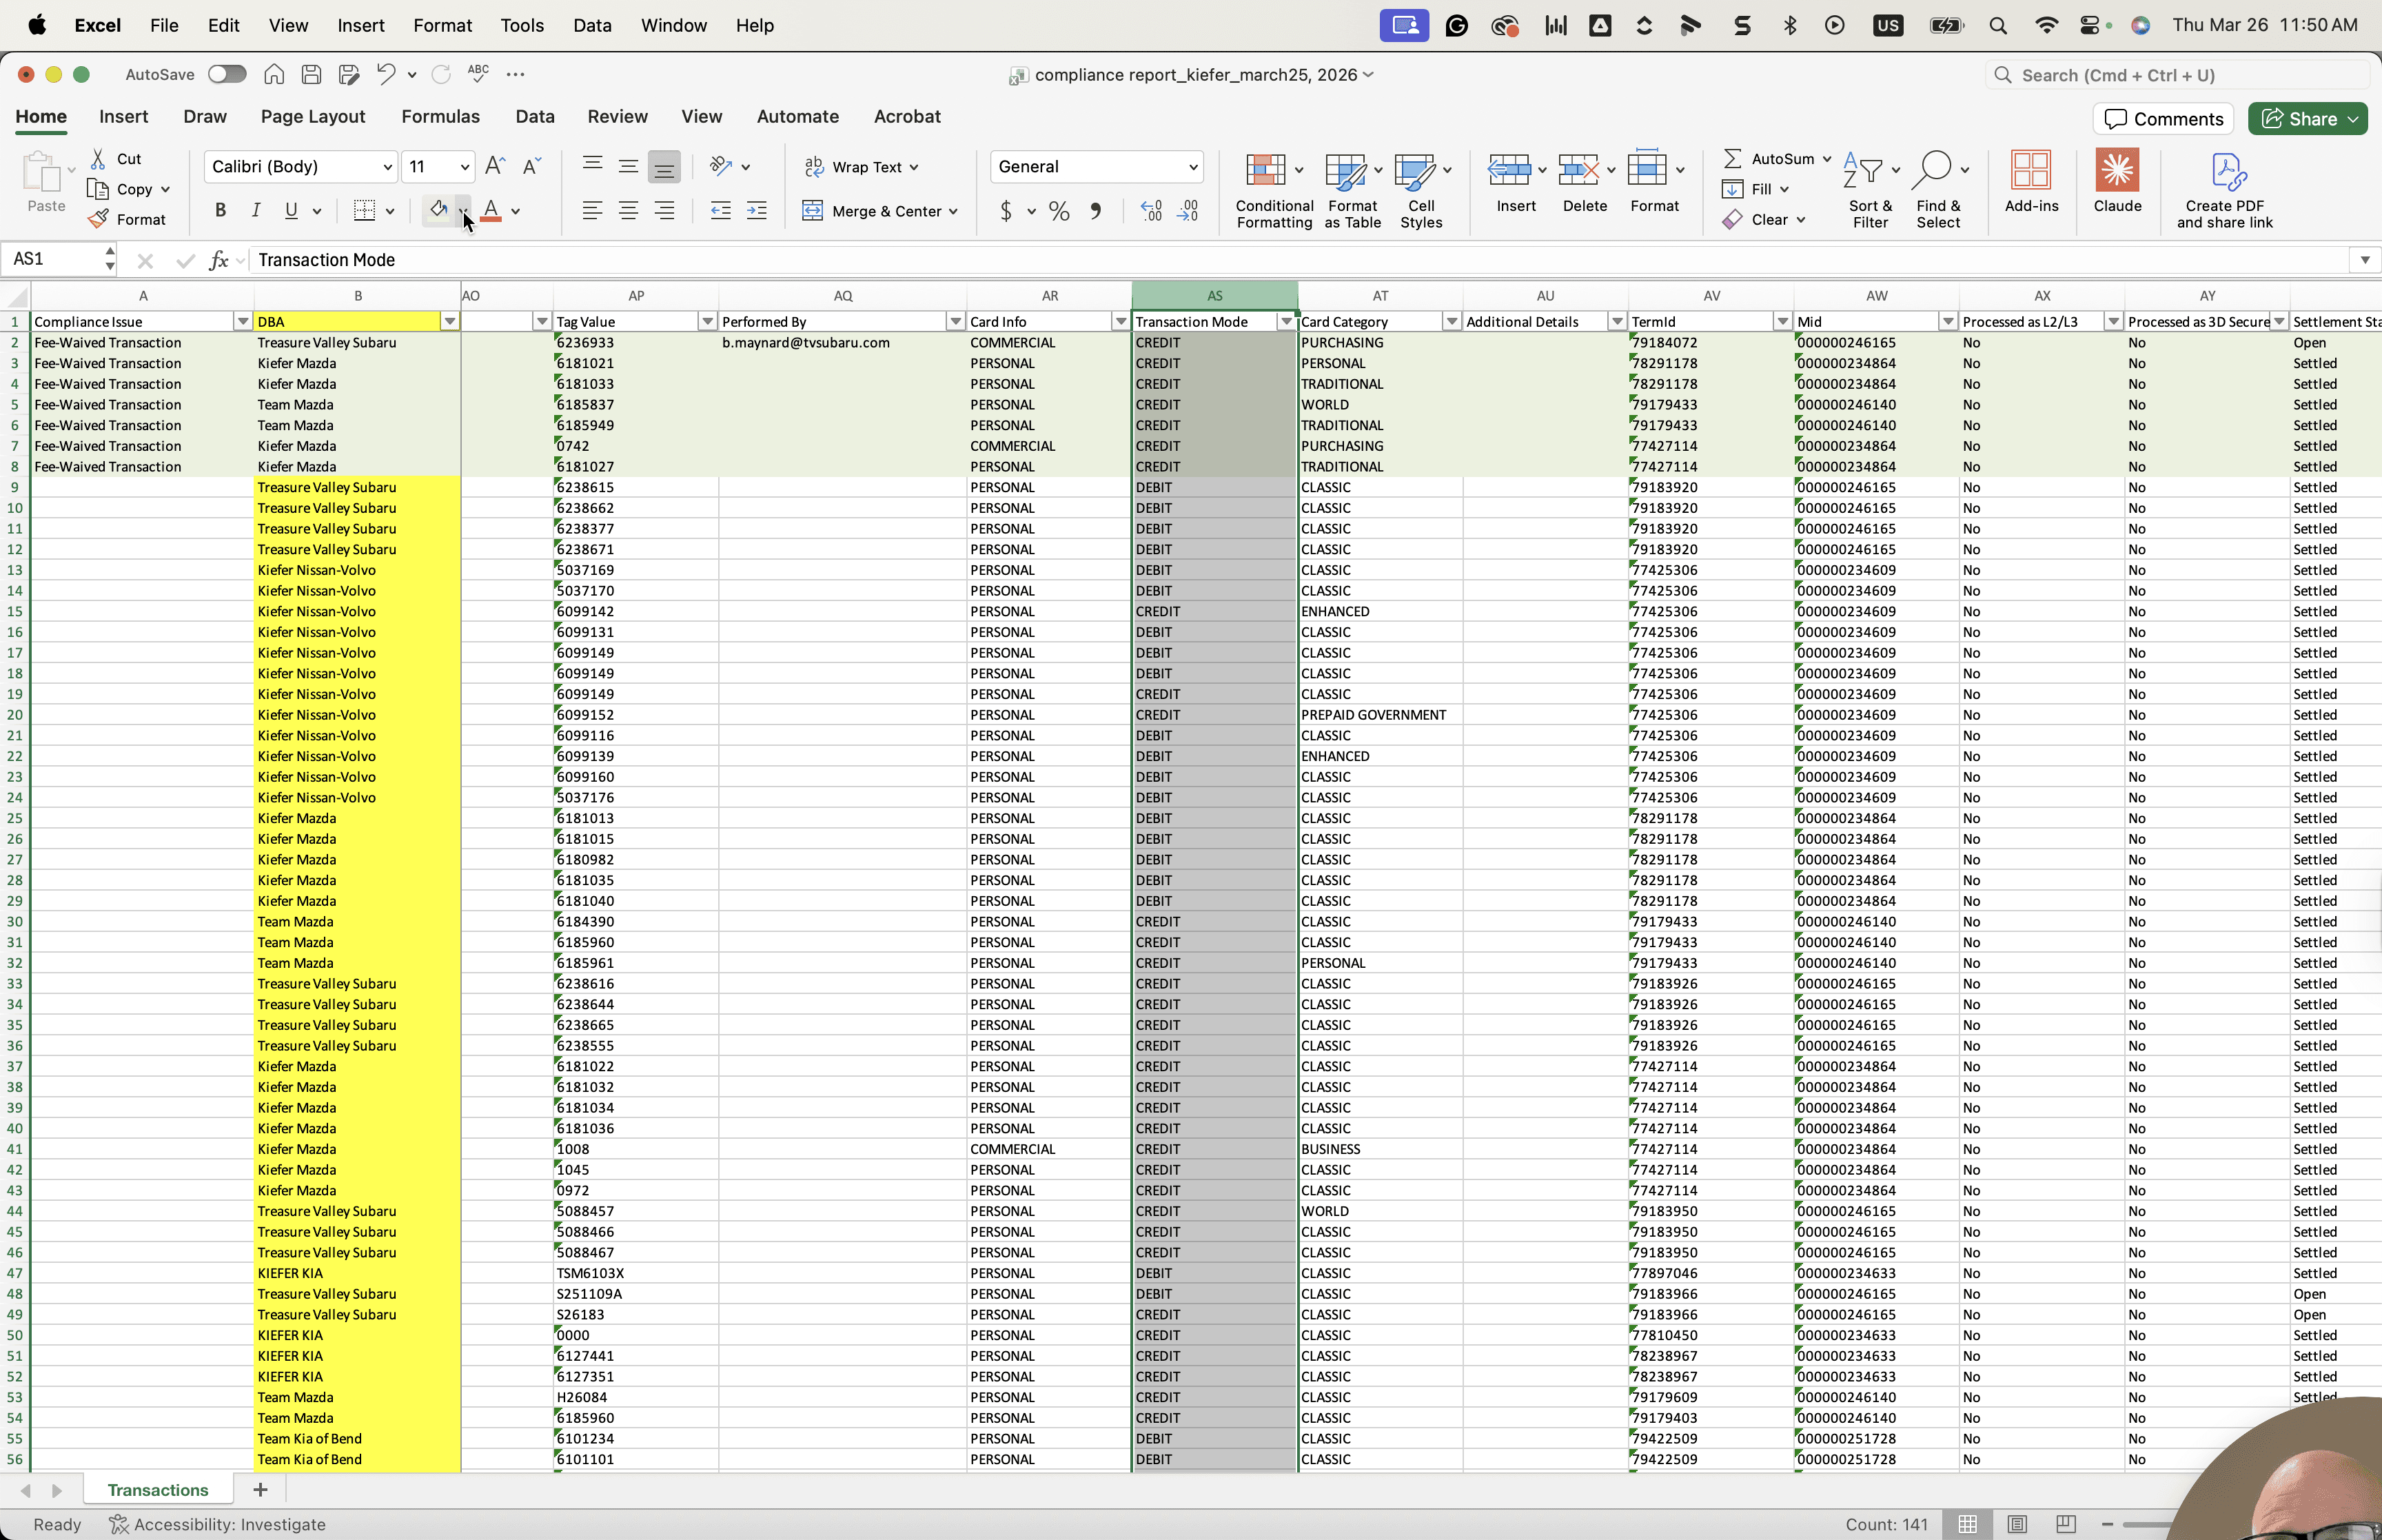The width and height of the screenshot is (2382, 1540).
Task: Click the Decrease Font Size icon
Action: (532, 166)
